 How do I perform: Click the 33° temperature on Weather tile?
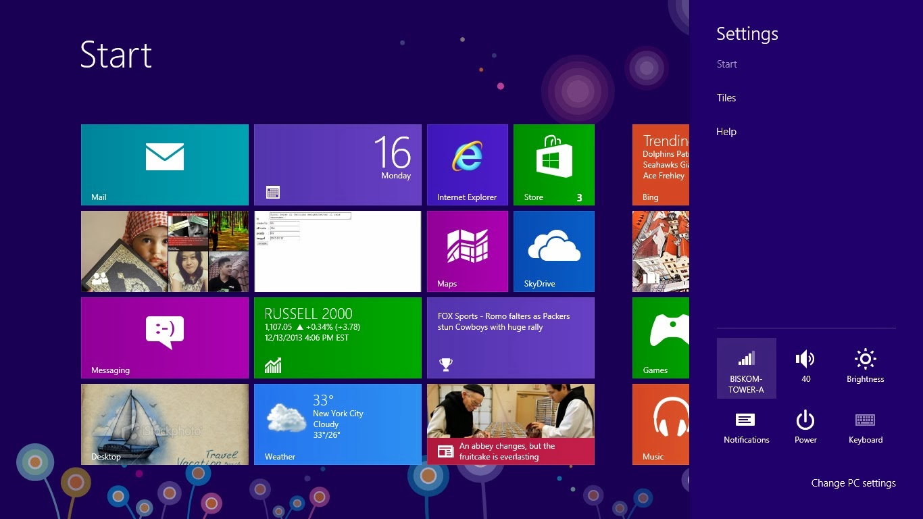click(x=323, y=400)
